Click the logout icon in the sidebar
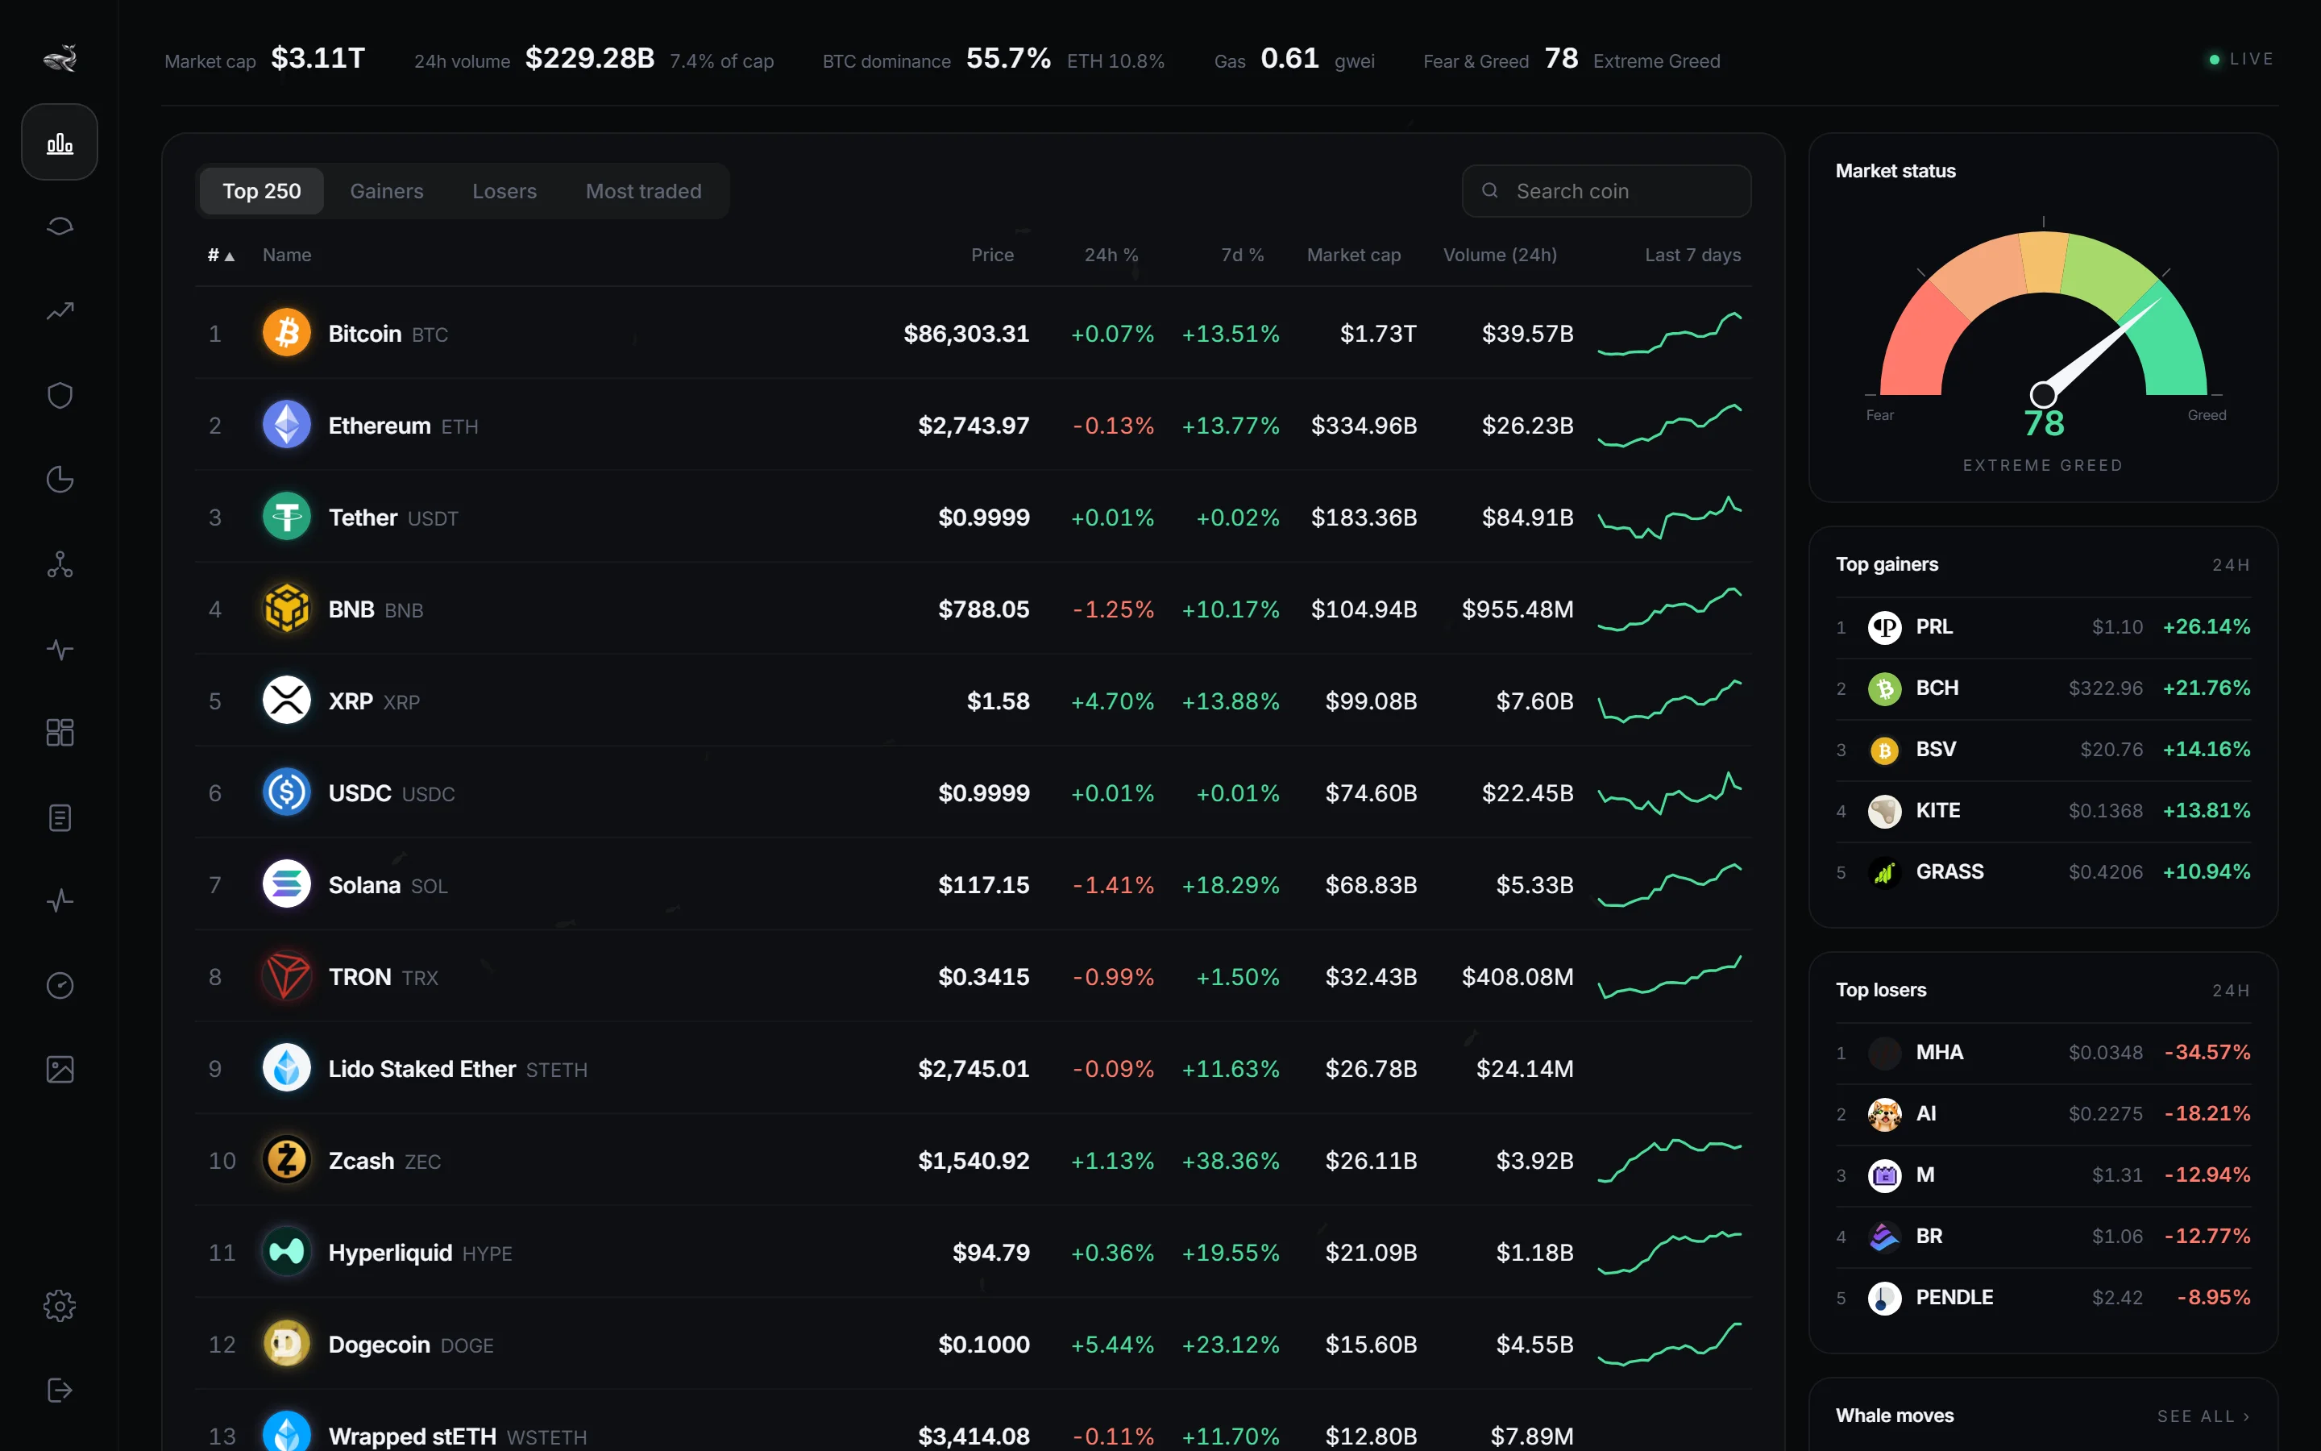 (x=60, y=1391)
